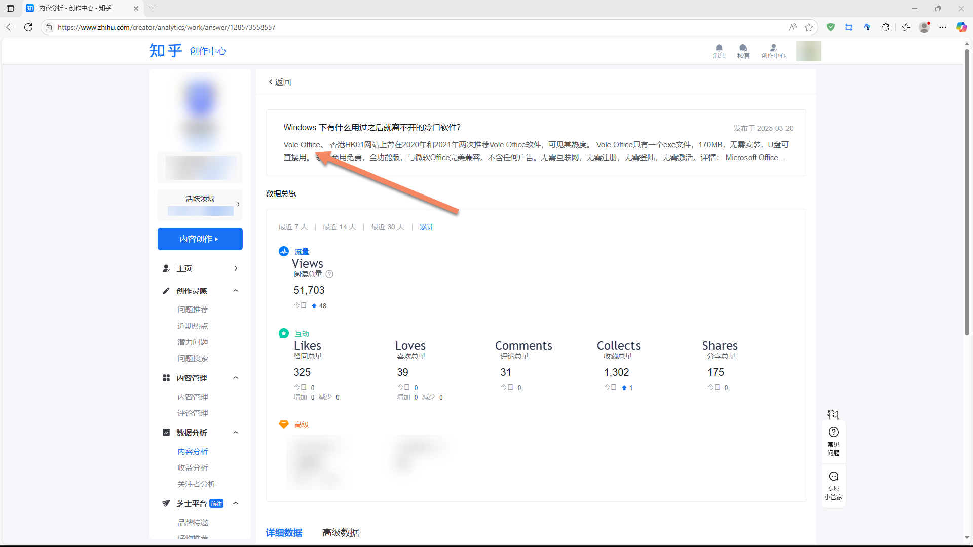Viewport: 973px width, 547px height.
Task: Select the 最近 14 天 range
Action: (340, 227)
